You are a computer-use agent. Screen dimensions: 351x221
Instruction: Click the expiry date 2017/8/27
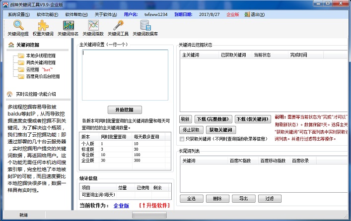click(210, 14)
